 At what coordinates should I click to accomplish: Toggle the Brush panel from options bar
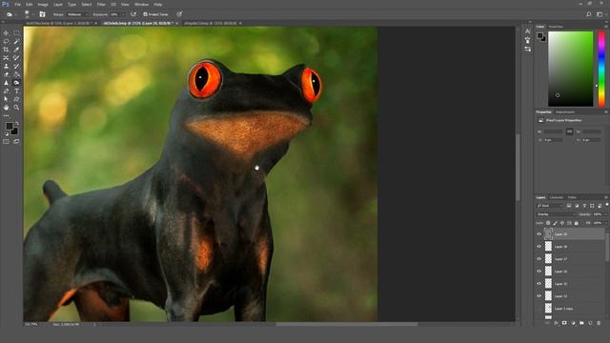coord(42,14)
